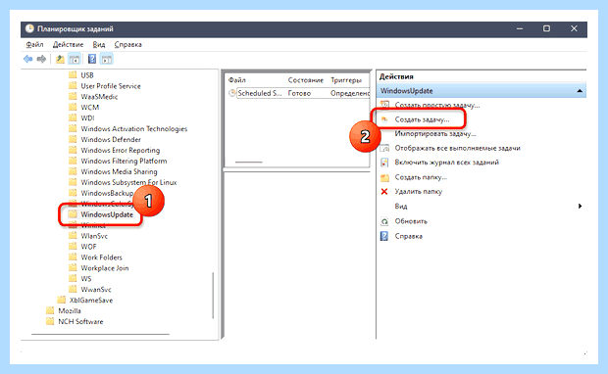Click the Включить журнал всех заданий icon
Viewport: 608px width, 374px height.
point(384,163)
